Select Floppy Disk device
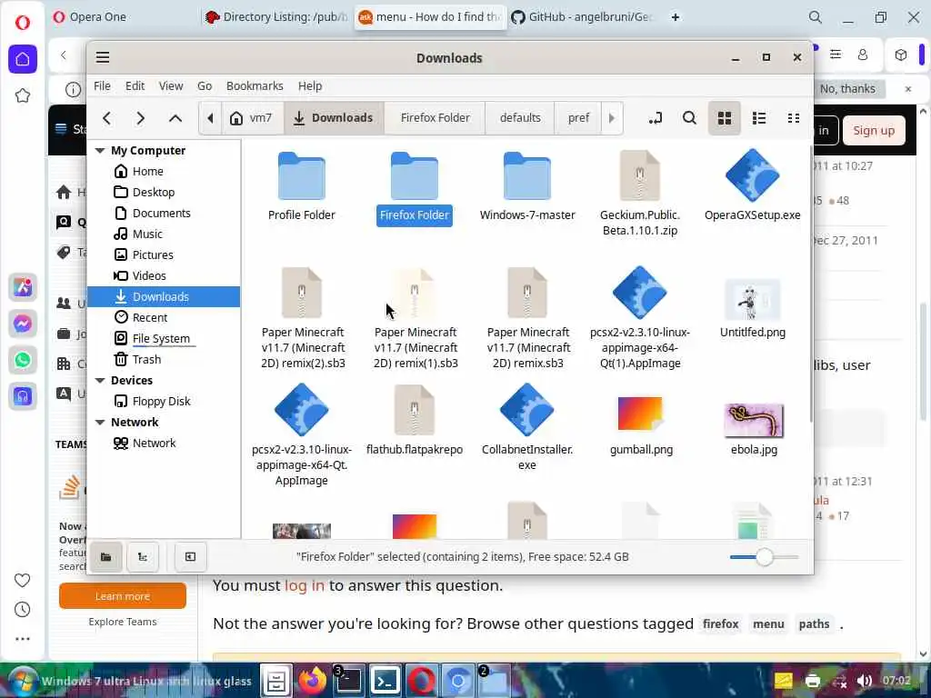Image resolution: width=931 pixels, height=698 pixels. tap(164, 401)
